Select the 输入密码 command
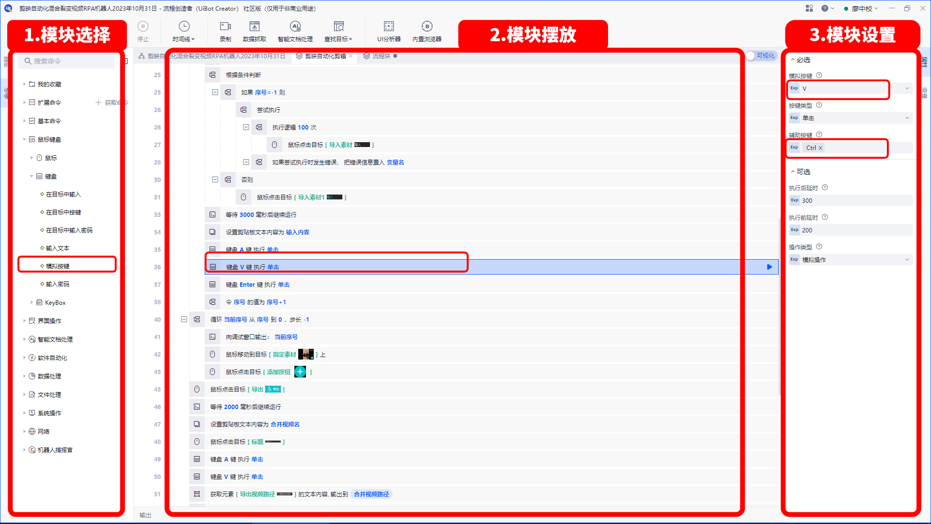Screen dimensions: 931x524 pyautogui.click(x=57, y=284)
